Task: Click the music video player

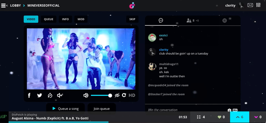Action: pyautogui.click(x=81, y=59)
